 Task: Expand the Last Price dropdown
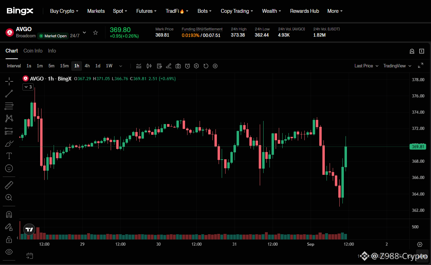[x=366, y=66]
